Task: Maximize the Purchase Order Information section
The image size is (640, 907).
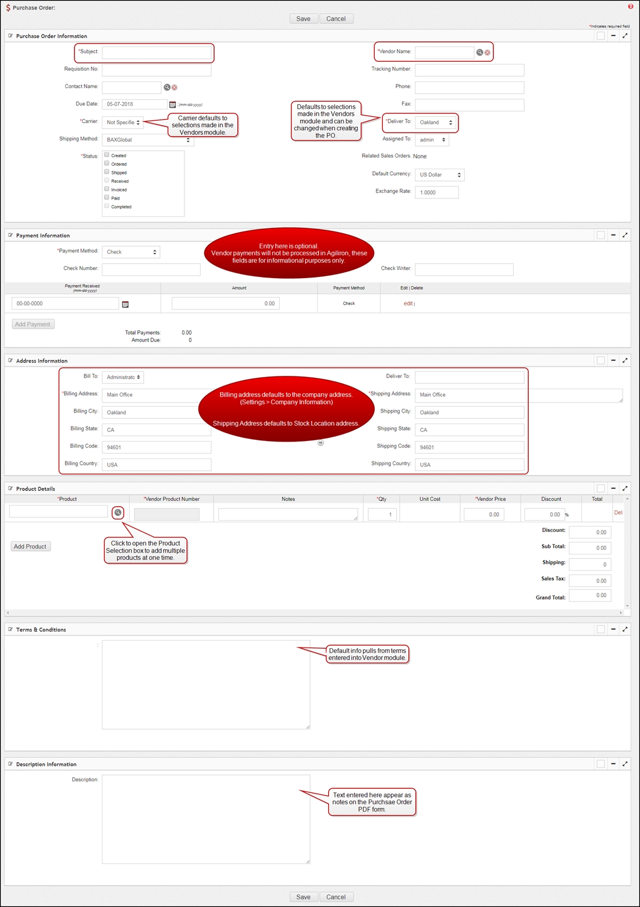Action: (625, 35)
